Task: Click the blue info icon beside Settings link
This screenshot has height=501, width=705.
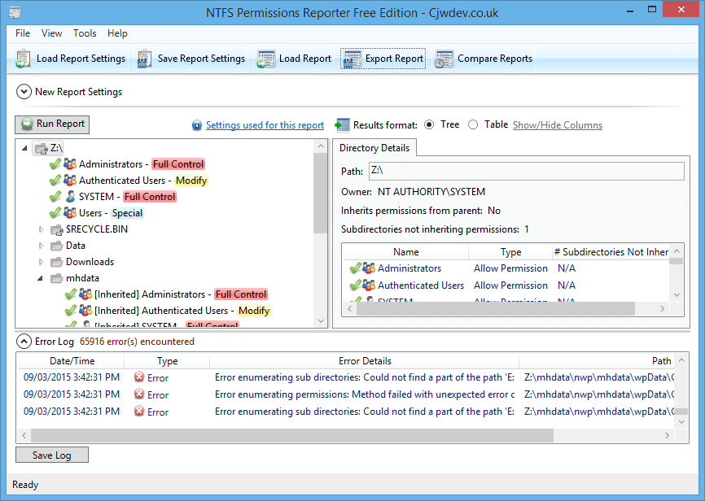Action: click(196, 125)
